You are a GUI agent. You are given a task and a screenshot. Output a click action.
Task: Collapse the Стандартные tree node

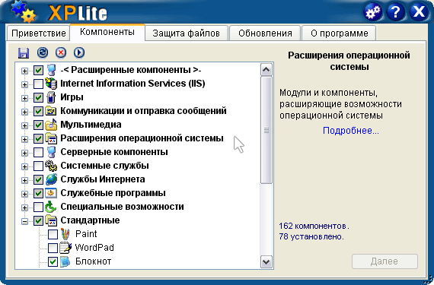click(x=24, y=221)
